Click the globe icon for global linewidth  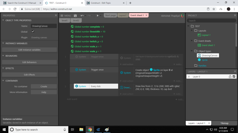pos(72,31)
